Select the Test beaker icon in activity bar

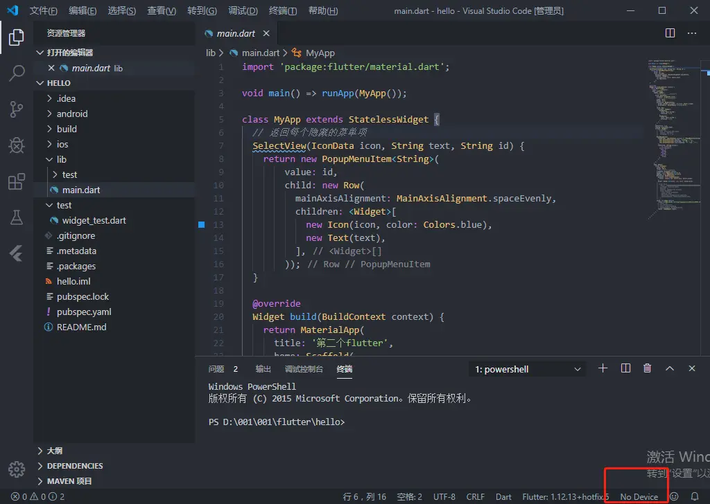17,217
